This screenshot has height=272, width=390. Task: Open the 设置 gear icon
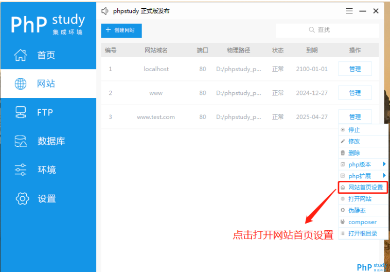tap(22, 198)
